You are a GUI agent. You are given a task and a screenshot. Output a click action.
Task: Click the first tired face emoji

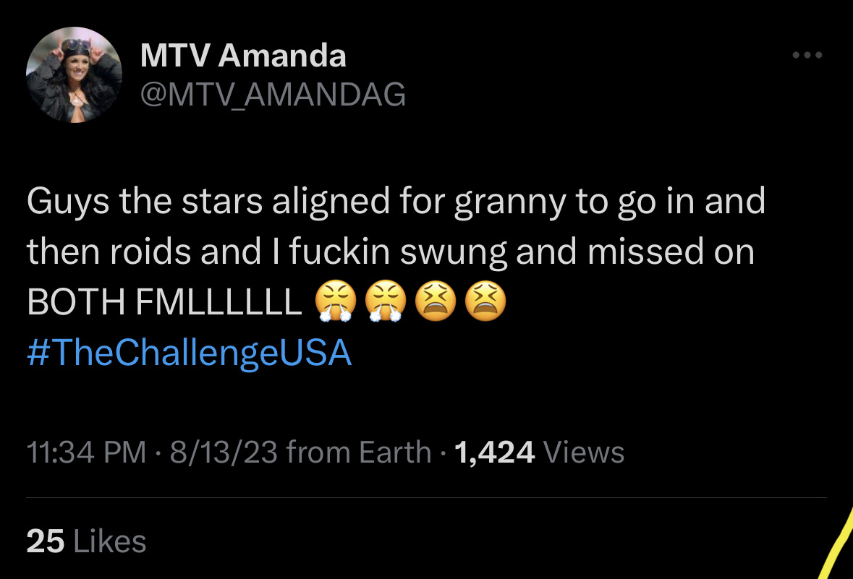click(436, 301)
